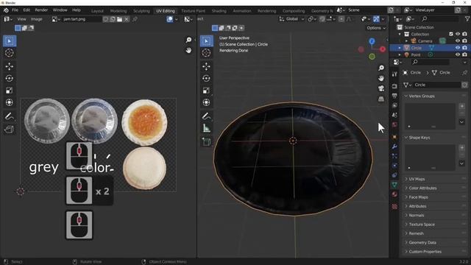The width and height of the screenshot is (471, 265).
Task: Open the Object Data green triangle tab
Action: pos(394,185)
